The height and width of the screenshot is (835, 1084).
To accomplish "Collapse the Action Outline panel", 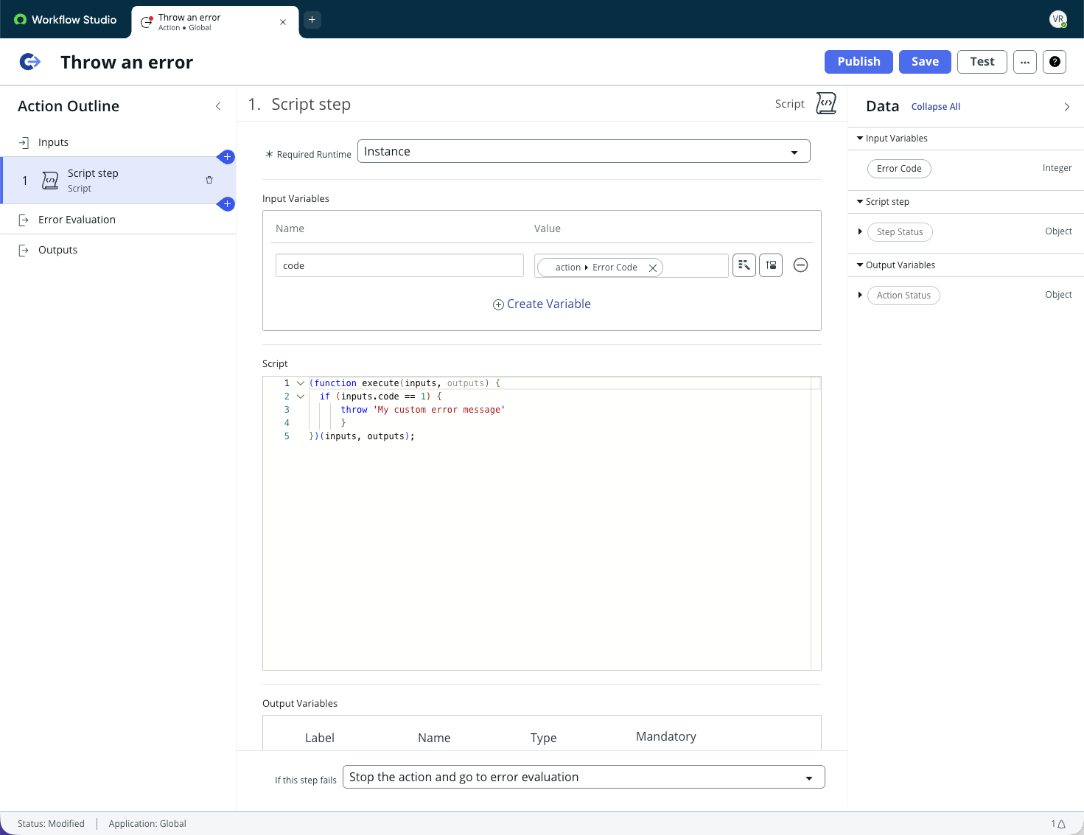I will pos(218,106).
